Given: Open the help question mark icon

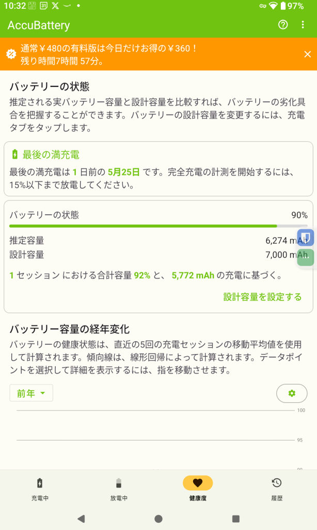Looking at the screenshot, I should 282,25.
